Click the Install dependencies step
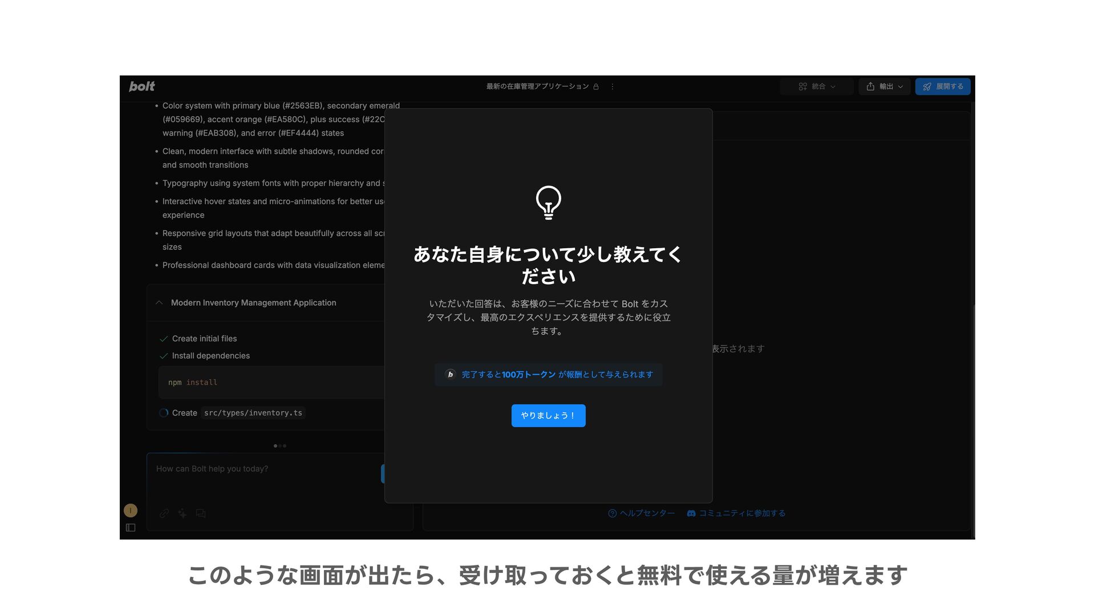 tap(211, 356)
